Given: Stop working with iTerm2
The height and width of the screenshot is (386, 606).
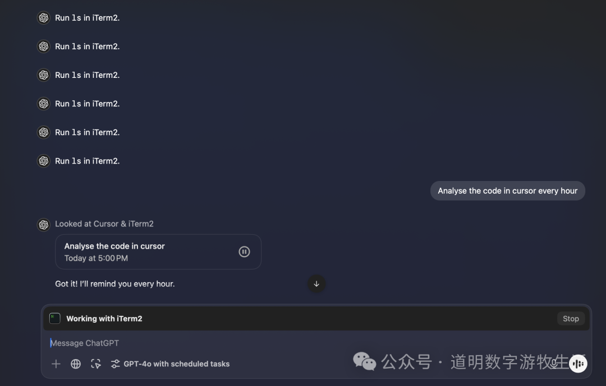Looking at the screenshot, I should [x=571, y=318].
